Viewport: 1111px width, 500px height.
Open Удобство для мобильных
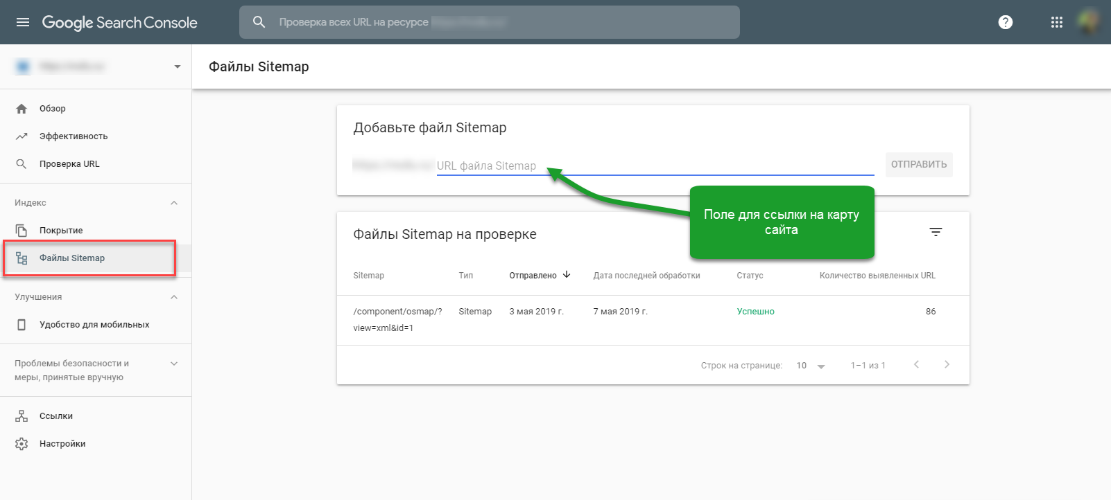coord(96,325)
